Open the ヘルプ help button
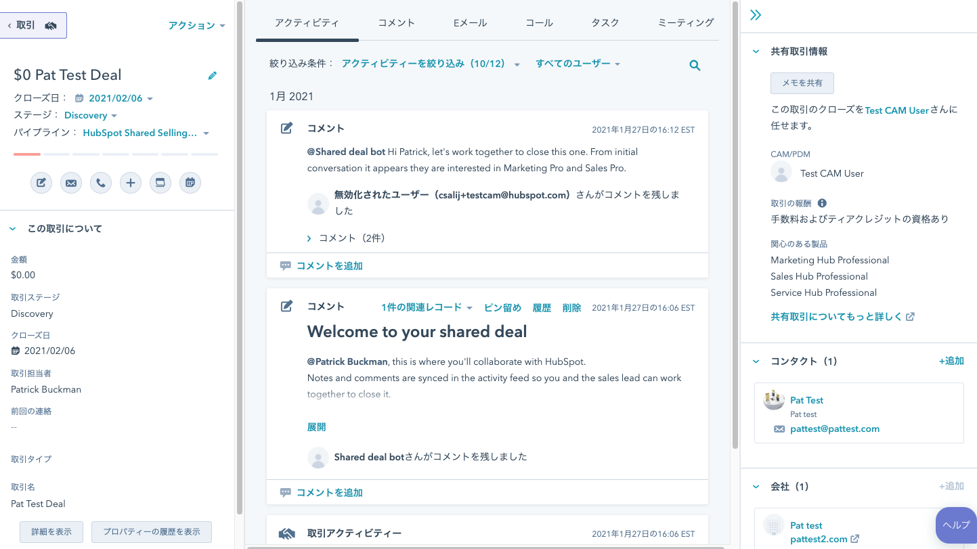The image size is (977, 549). (956, 525)
